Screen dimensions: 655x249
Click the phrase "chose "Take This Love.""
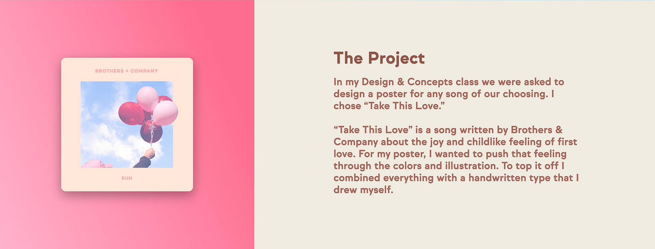[389, 106]
